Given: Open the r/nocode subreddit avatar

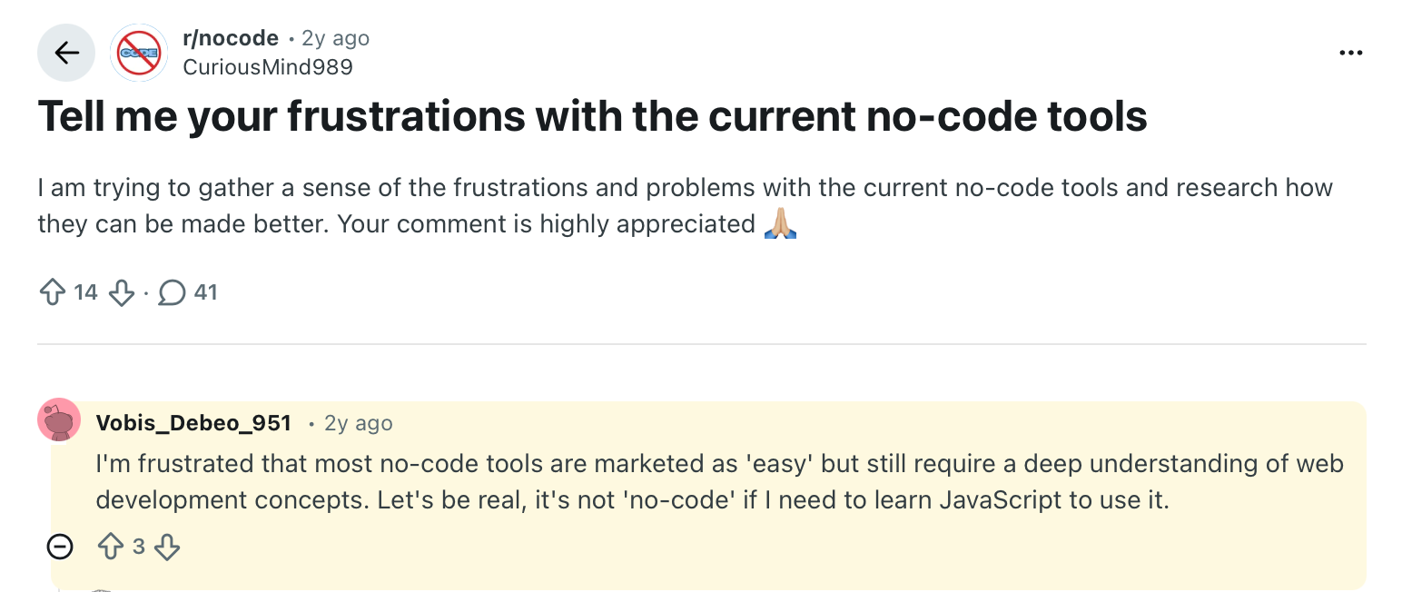Looking at the screenshot, I should point(138,53).
